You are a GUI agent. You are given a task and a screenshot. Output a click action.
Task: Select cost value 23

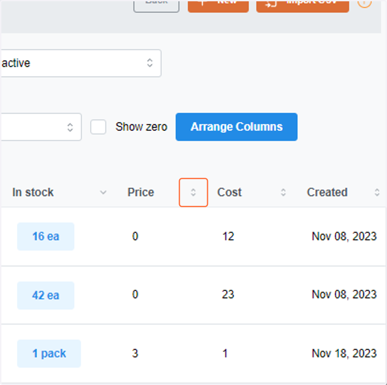(x=228, y=294)
